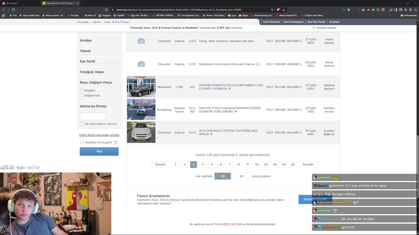This screenshot has height=235, width=419.
Task: Click the blue Ara search button
Action: [x=99, y=151]
